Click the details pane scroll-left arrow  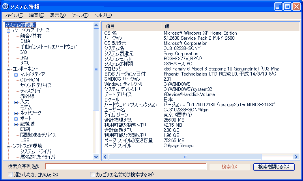click(x=105, y=157)
